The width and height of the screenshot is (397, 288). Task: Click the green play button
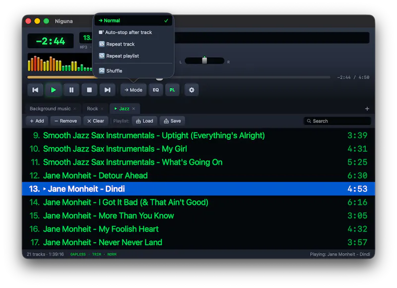pos(53,90)
